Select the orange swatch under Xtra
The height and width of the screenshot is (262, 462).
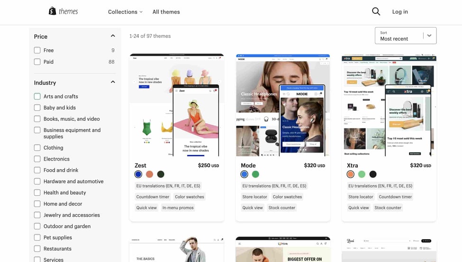coord(351,174)
